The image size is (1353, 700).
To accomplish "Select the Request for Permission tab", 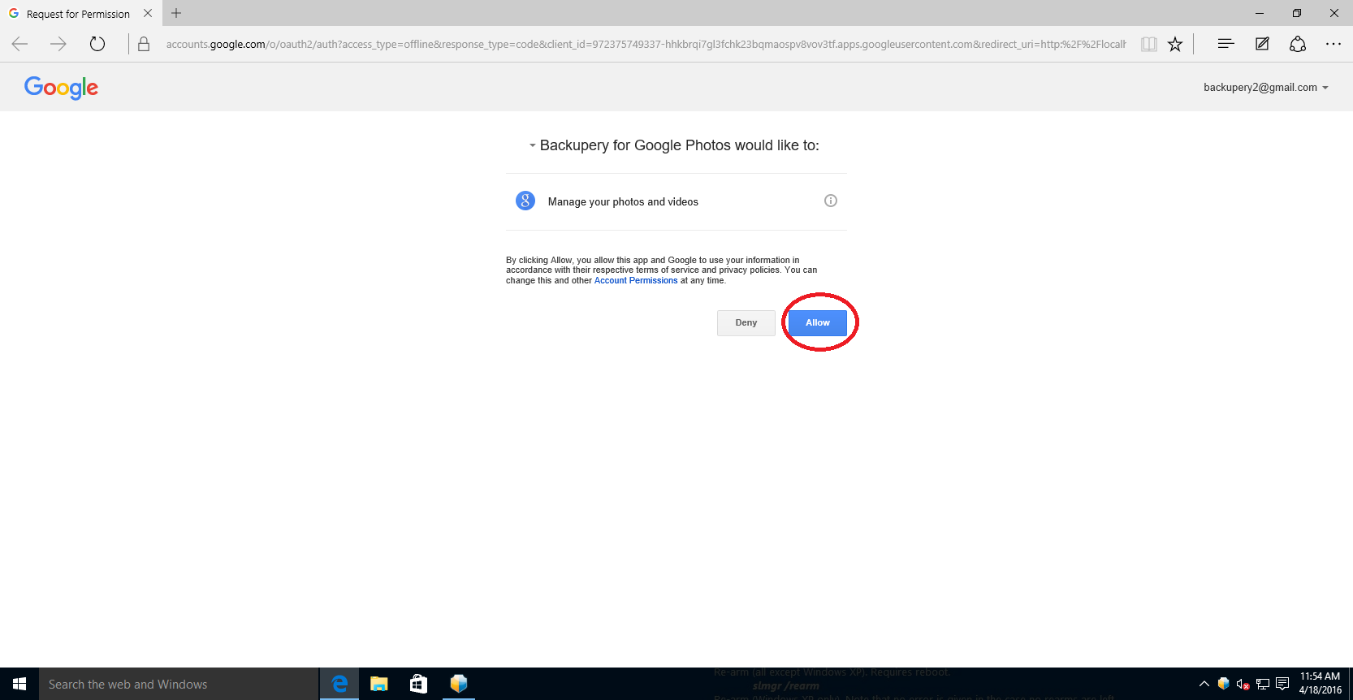I will point(78,14).
